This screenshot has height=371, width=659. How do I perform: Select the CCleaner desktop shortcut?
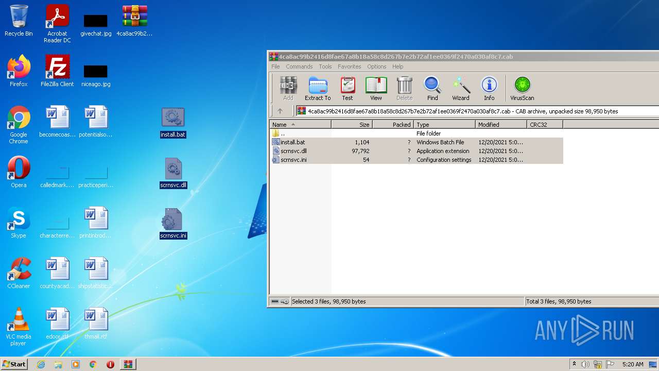pos(19,273)
